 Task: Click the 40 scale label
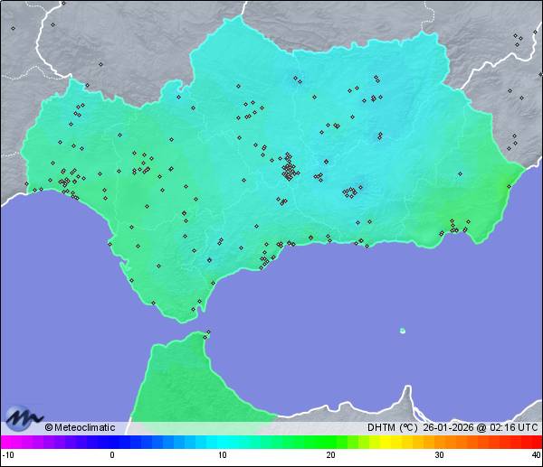536,455
